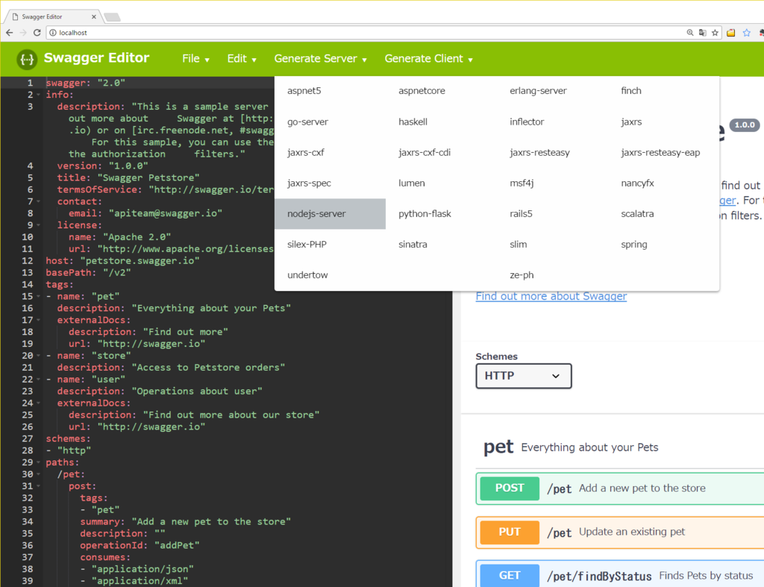Screen dimensions: 764x587
Task: Click the zoom magnifier icon in address bar
Action: (x=690, y=33)
